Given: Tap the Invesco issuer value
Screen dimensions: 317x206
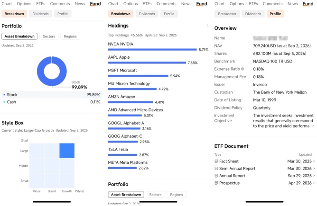Looking at the screenshot, I should pyautogui.click(x=260, y=85).
